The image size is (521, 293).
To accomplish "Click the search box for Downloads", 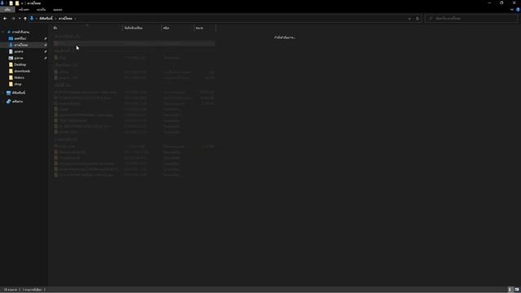I will (471, 19).
